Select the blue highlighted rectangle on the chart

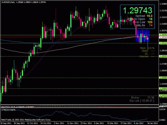142,36
